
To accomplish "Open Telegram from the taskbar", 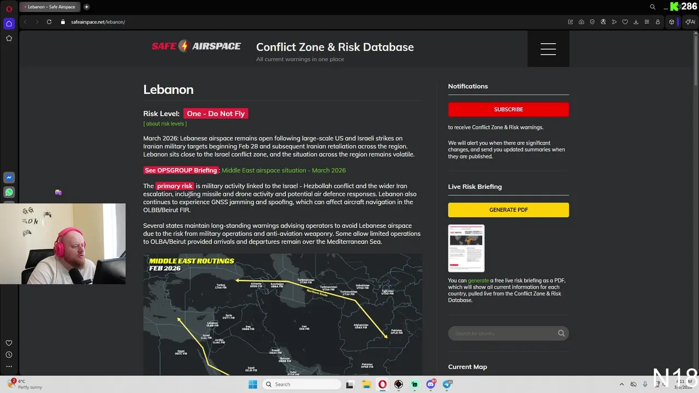I will click(x=448, y=384).
